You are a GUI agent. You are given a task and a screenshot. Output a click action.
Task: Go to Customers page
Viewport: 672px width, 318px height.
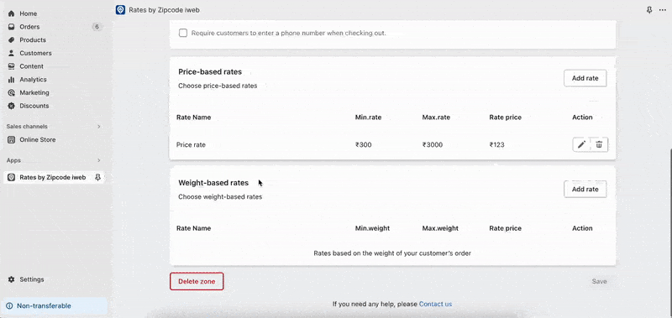[35, 53]
